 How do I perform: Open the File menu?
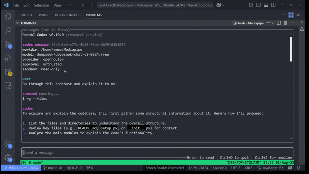16,5
